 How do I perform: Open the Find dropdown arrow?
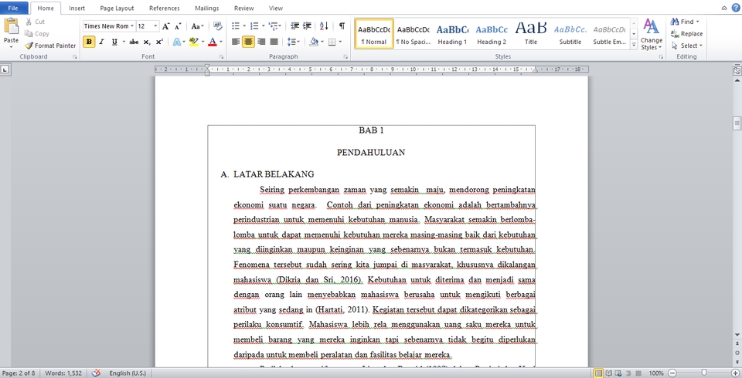(x=697, y=22)
